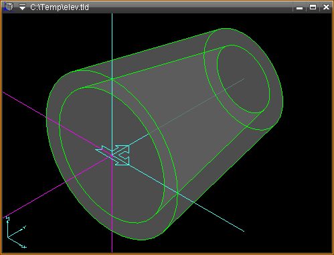Select the bottom straight silhouette edge of cylinder
The width and height of the screenshot is (334, 255).
(221, 179)
